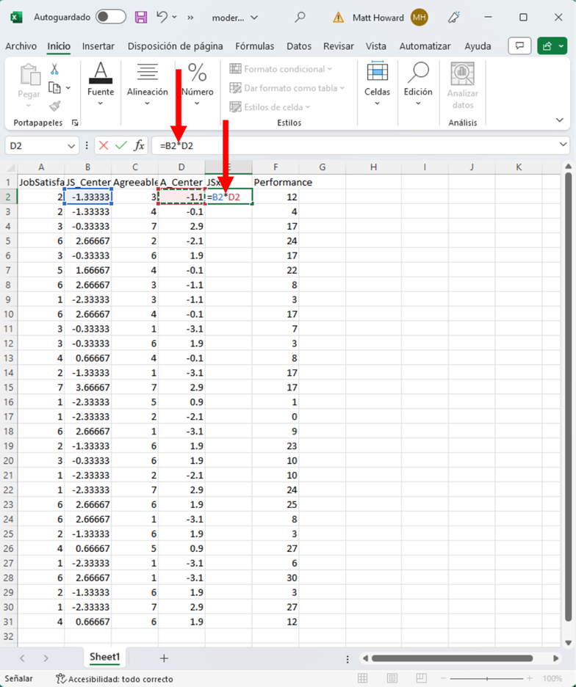Click the Accesibilidad: todo correcto status

[115, 679]
